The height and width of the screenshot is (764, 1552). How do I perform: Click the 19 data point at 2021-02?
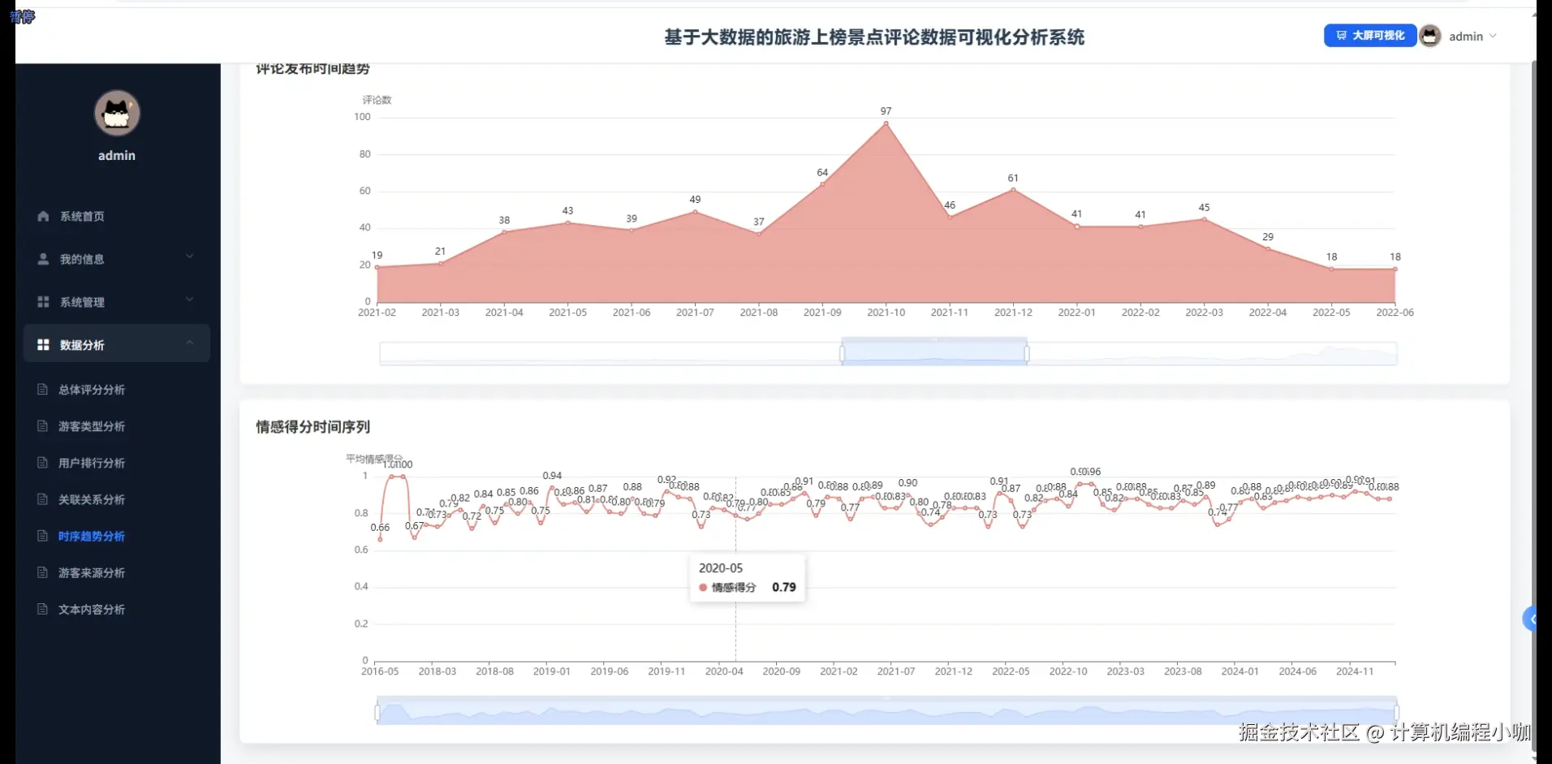point(377,267)
